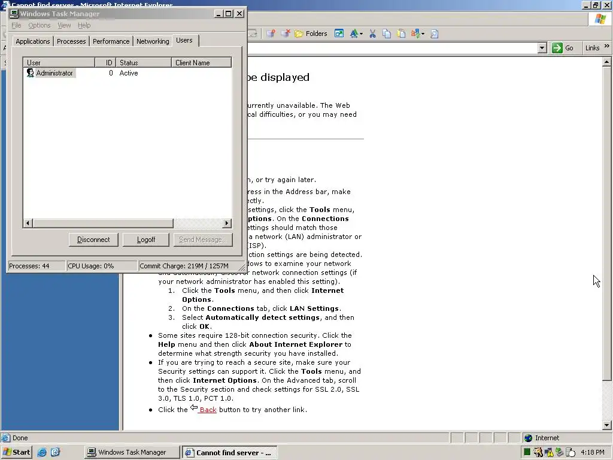Click the Administrator user icon
The height and width of the screenshot is (460, 613).
(30, 73)
